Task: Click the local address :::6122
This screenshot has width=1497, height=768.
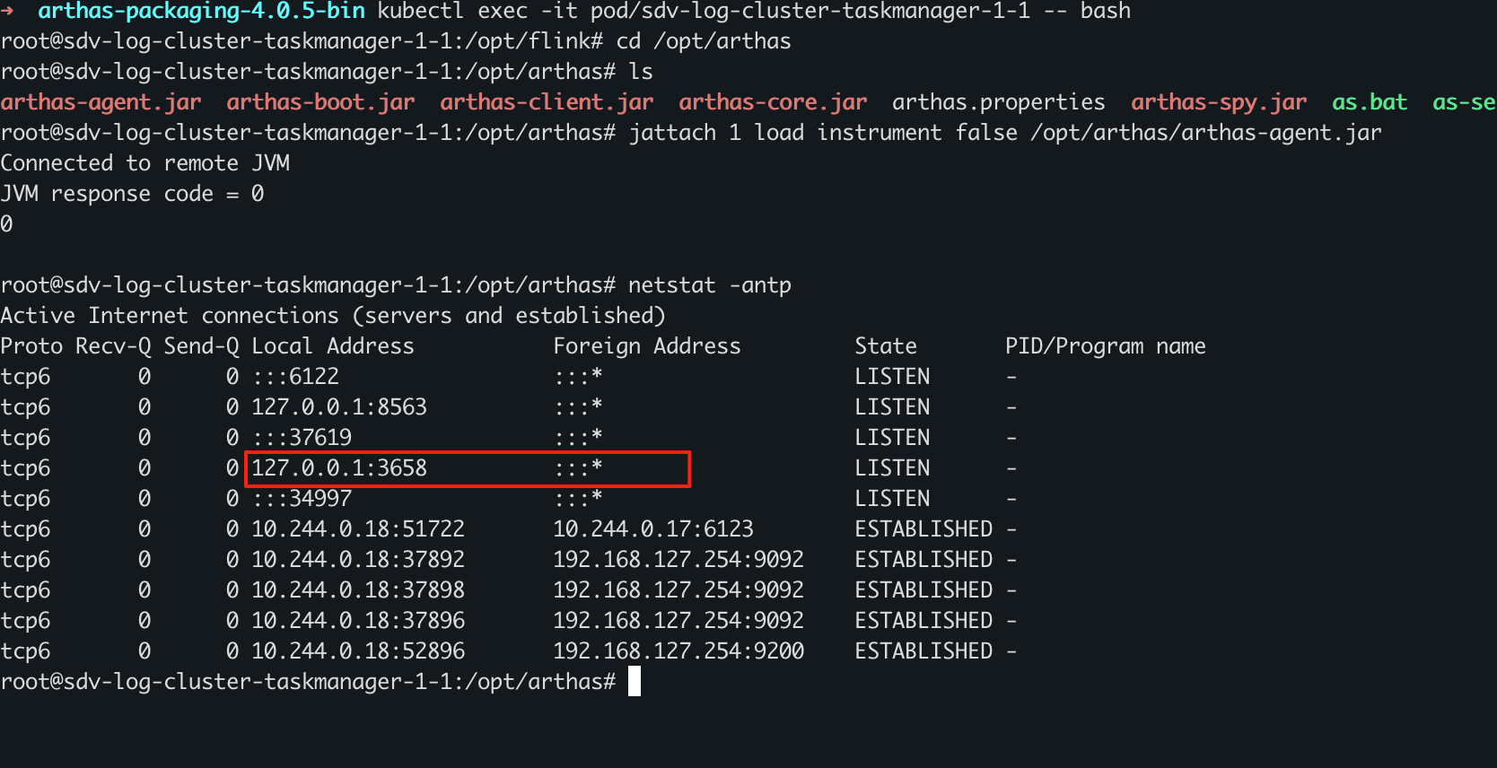Action: 295,377
